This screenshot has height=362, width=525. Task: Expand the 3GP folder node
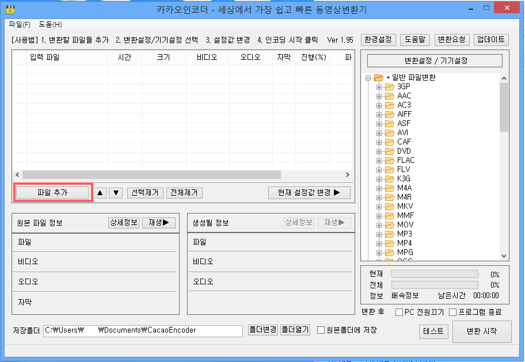pyautogui.click(x=379, y=87)
